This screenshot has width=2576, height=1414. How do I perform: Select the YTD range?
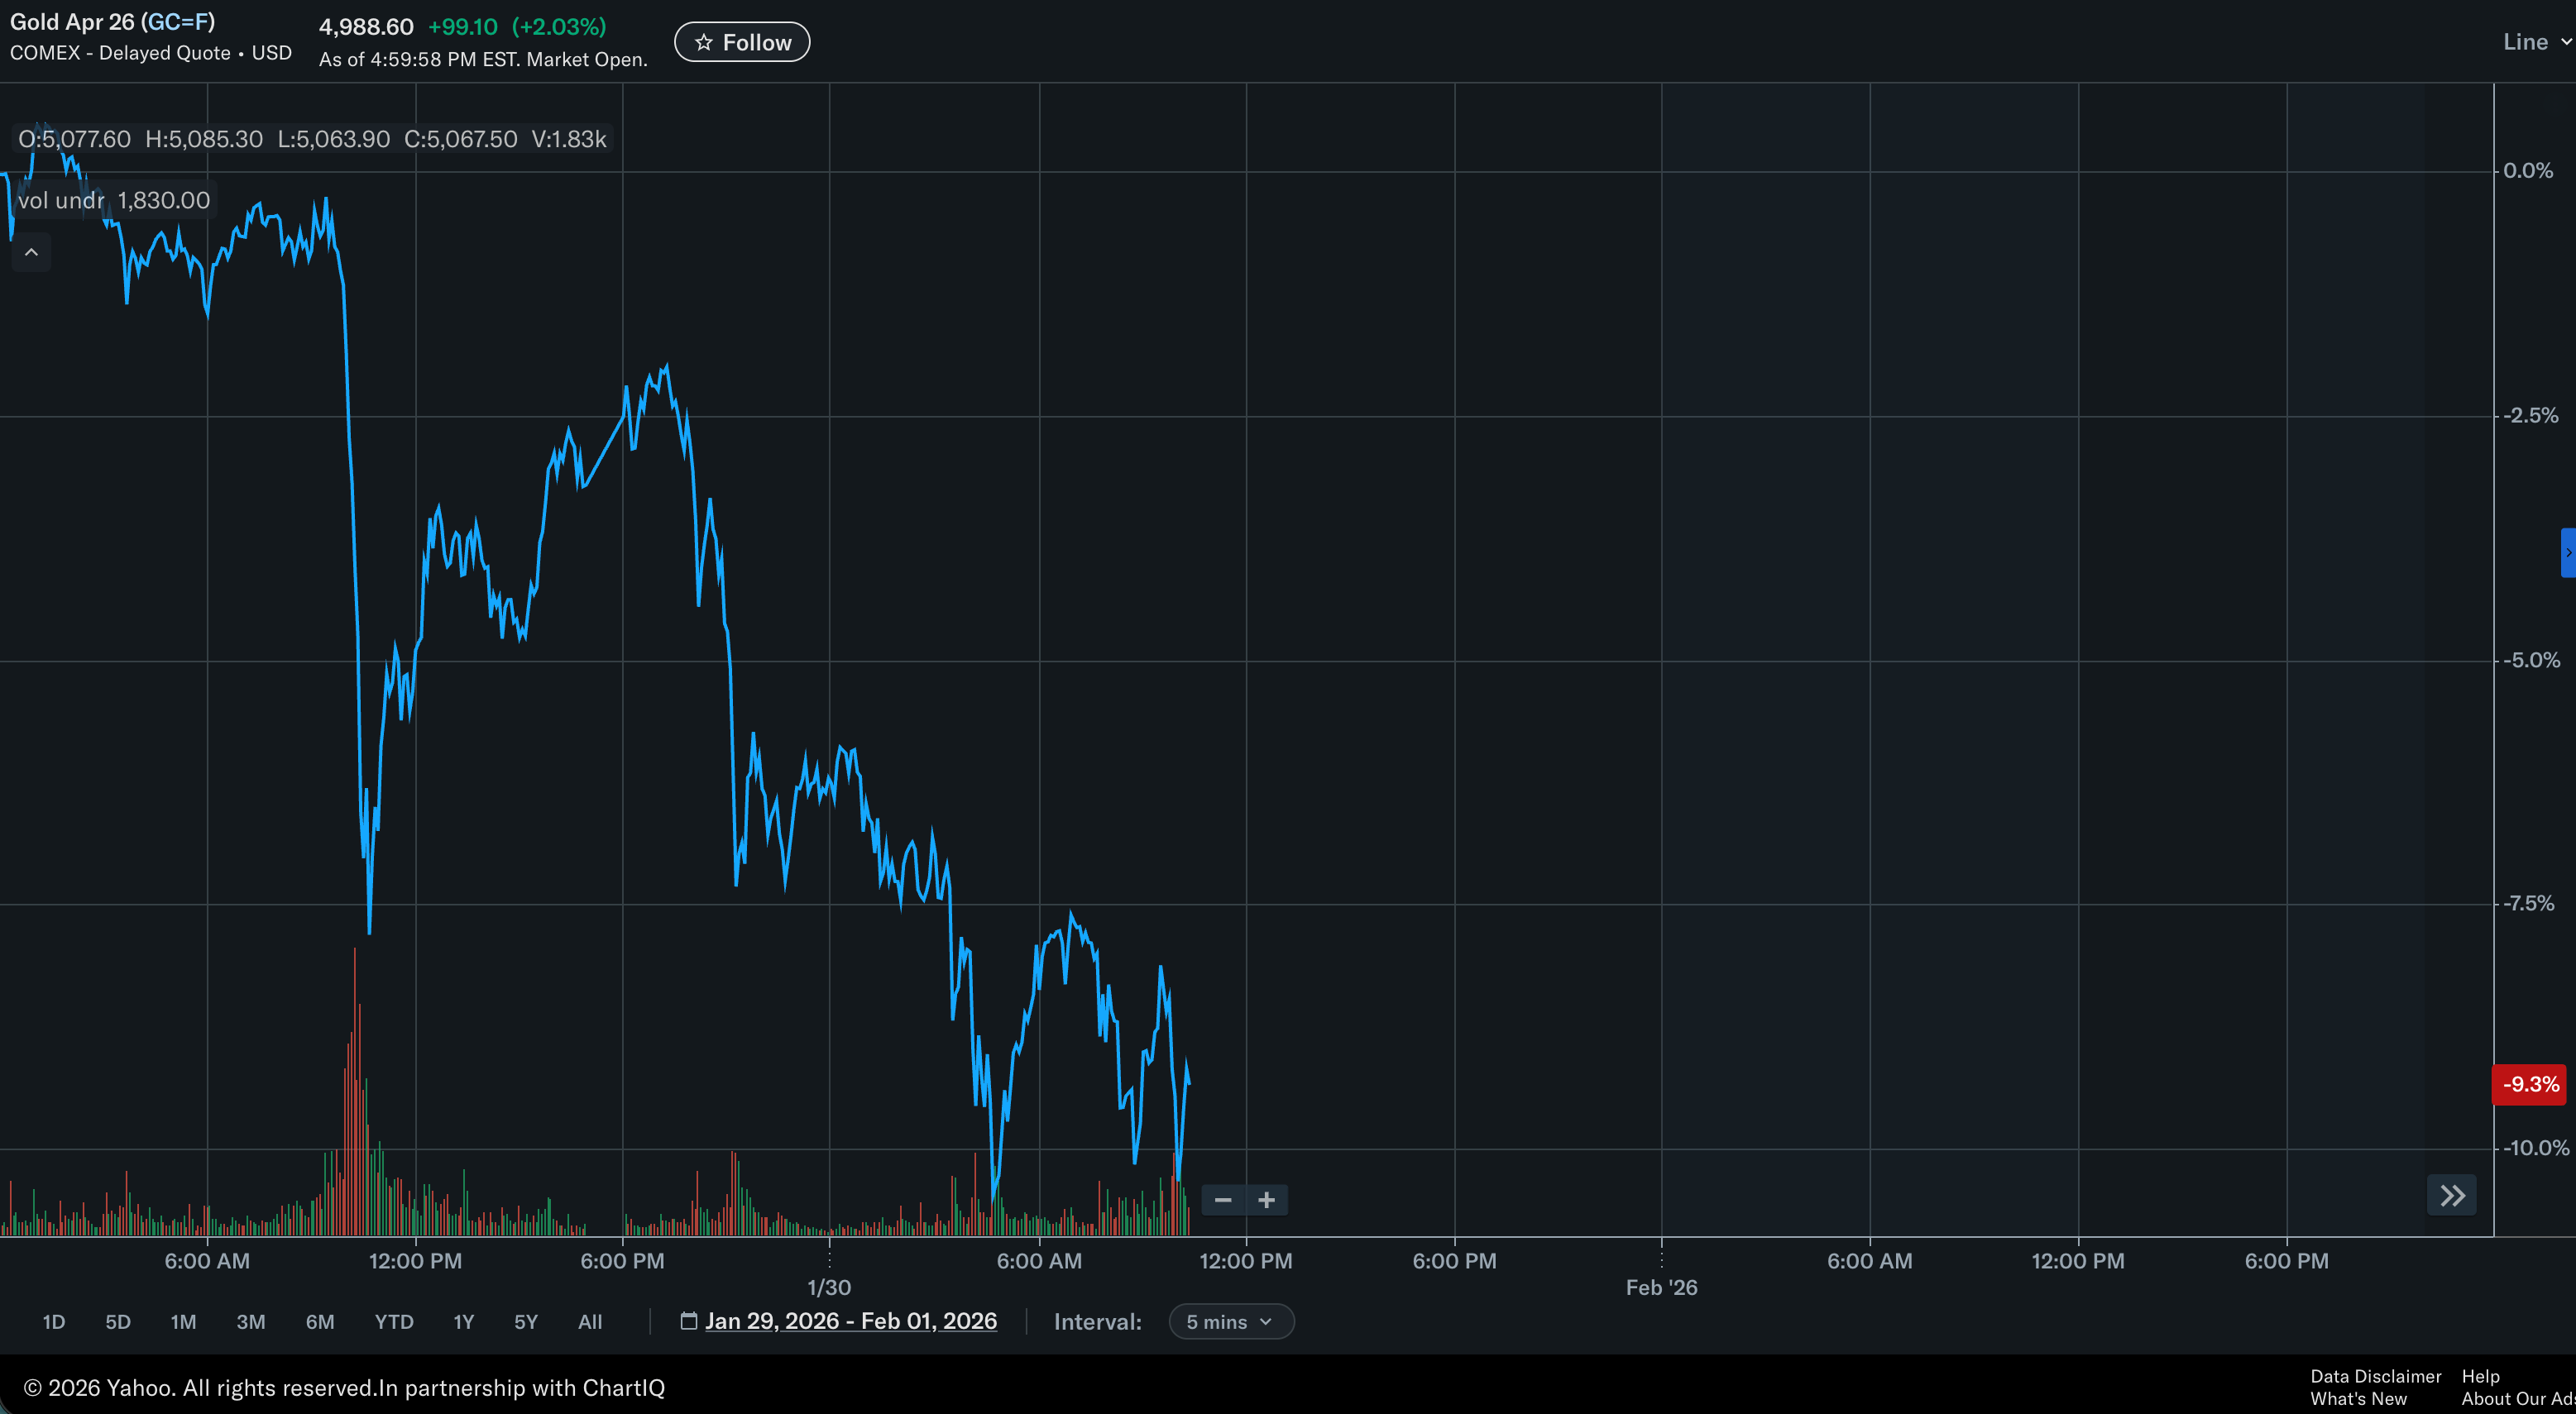[394, 1321]
